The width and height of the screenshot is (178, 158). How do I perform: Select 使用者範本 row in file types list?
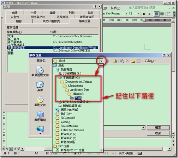pos(53,42)
